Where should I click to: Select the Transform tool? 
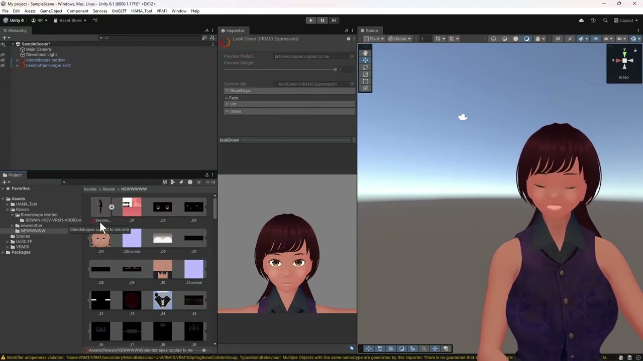point(365,88)
